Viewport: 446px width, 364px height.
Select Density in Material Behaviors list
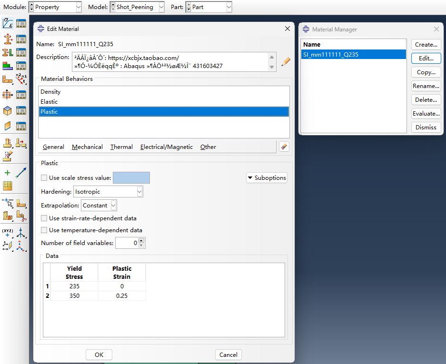[x=164, y=91]
